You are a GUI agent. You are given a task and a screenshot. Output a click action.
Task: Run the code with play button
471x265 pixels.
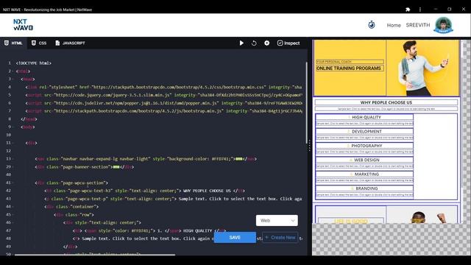241,43
